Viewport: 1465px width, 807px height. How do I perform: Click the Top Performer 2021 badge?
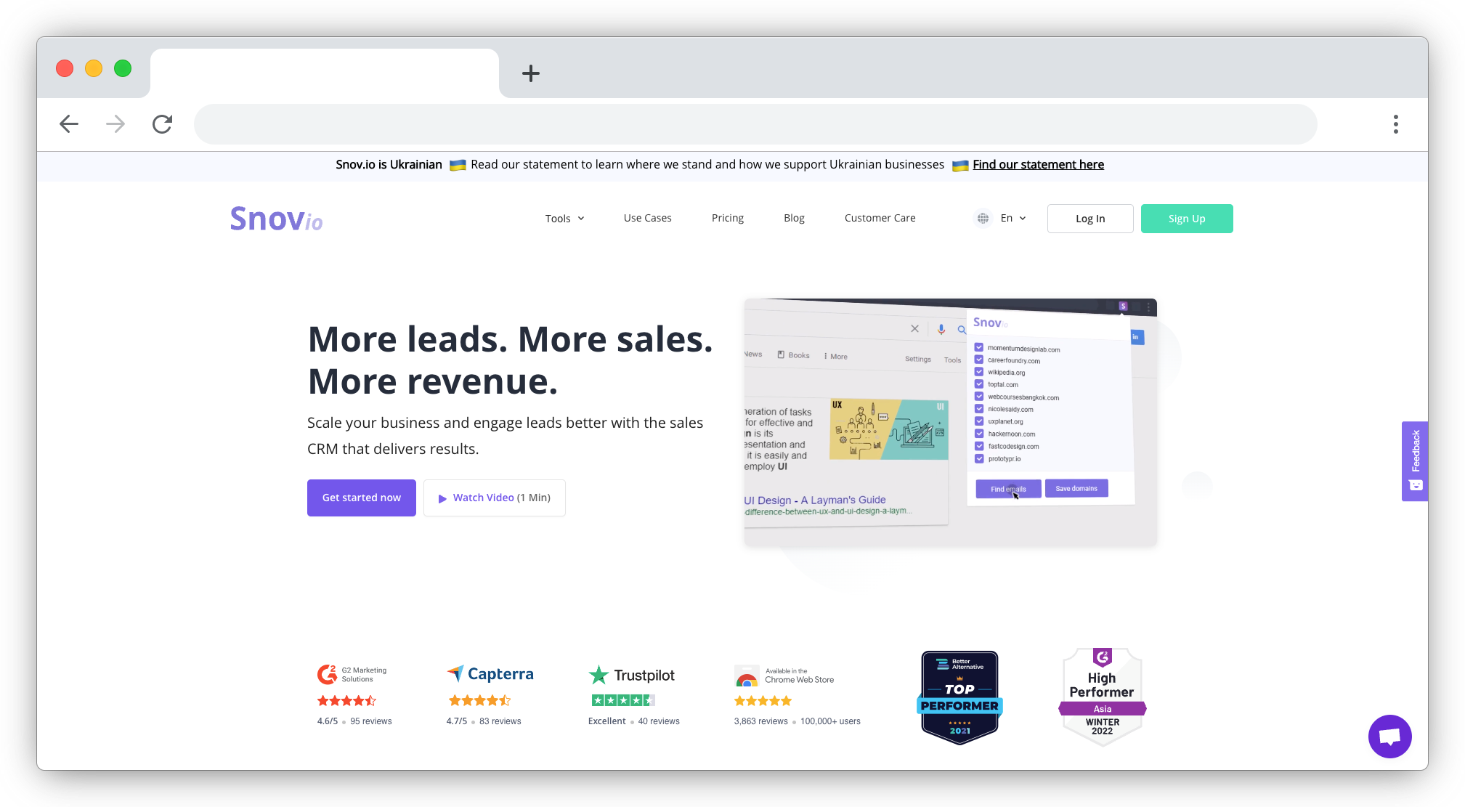pos(959,697)
